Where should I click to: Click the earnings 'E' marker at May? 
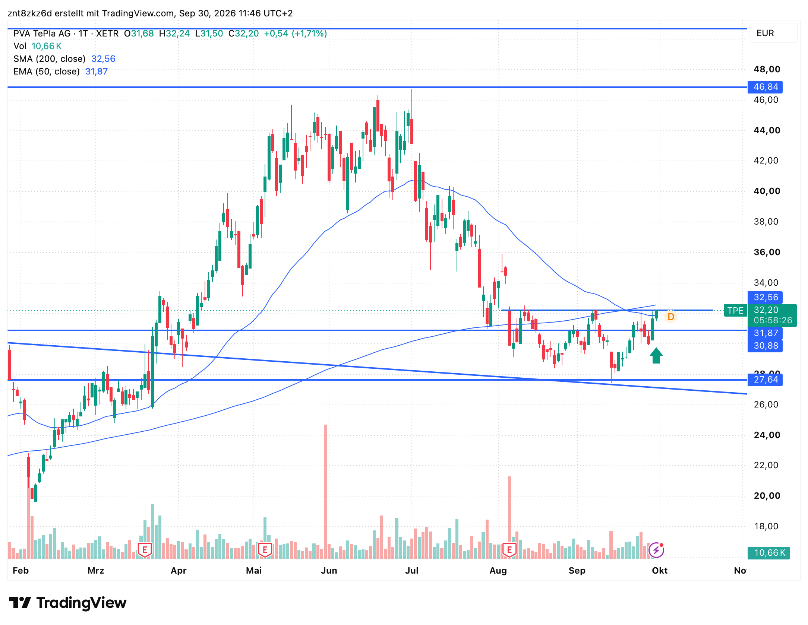point(265,549)
